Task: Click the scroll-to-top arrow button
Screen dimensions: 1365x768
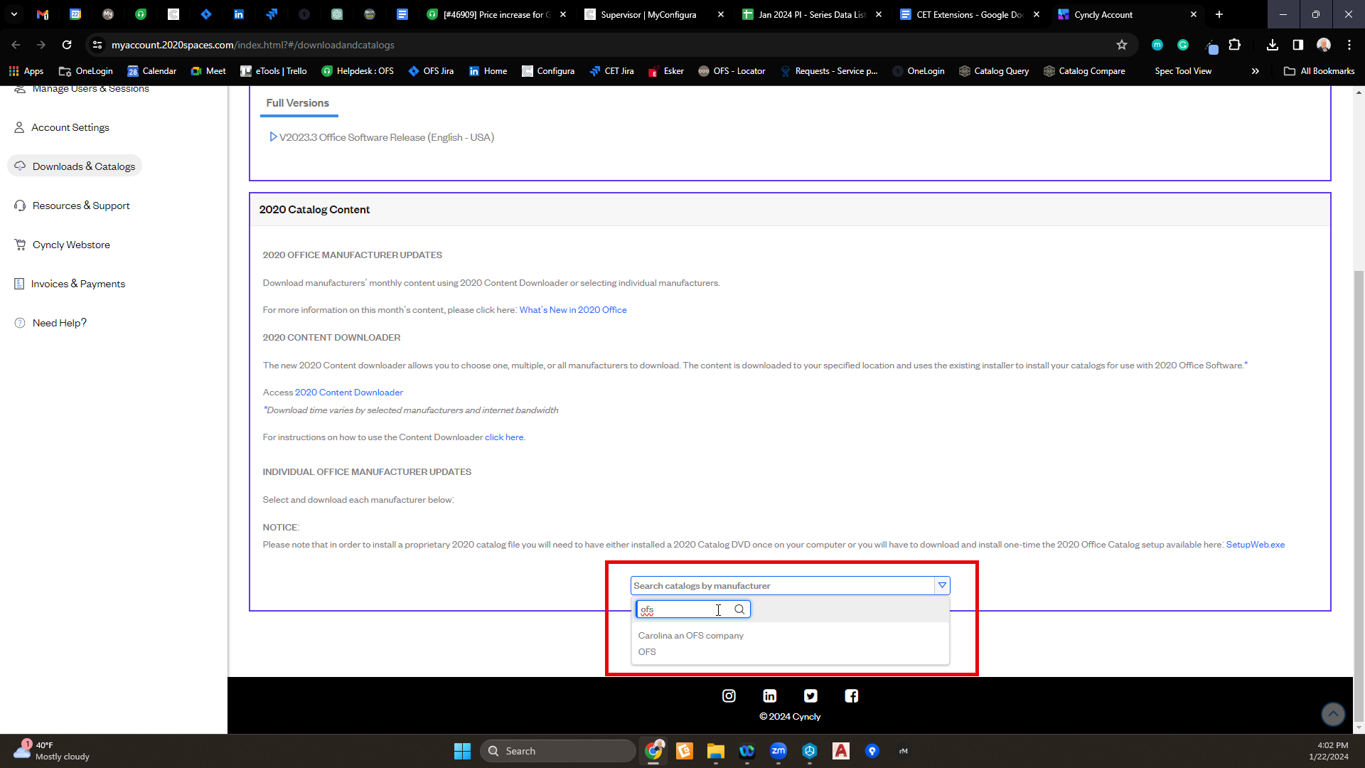Action: click(x=1332, y=713)
